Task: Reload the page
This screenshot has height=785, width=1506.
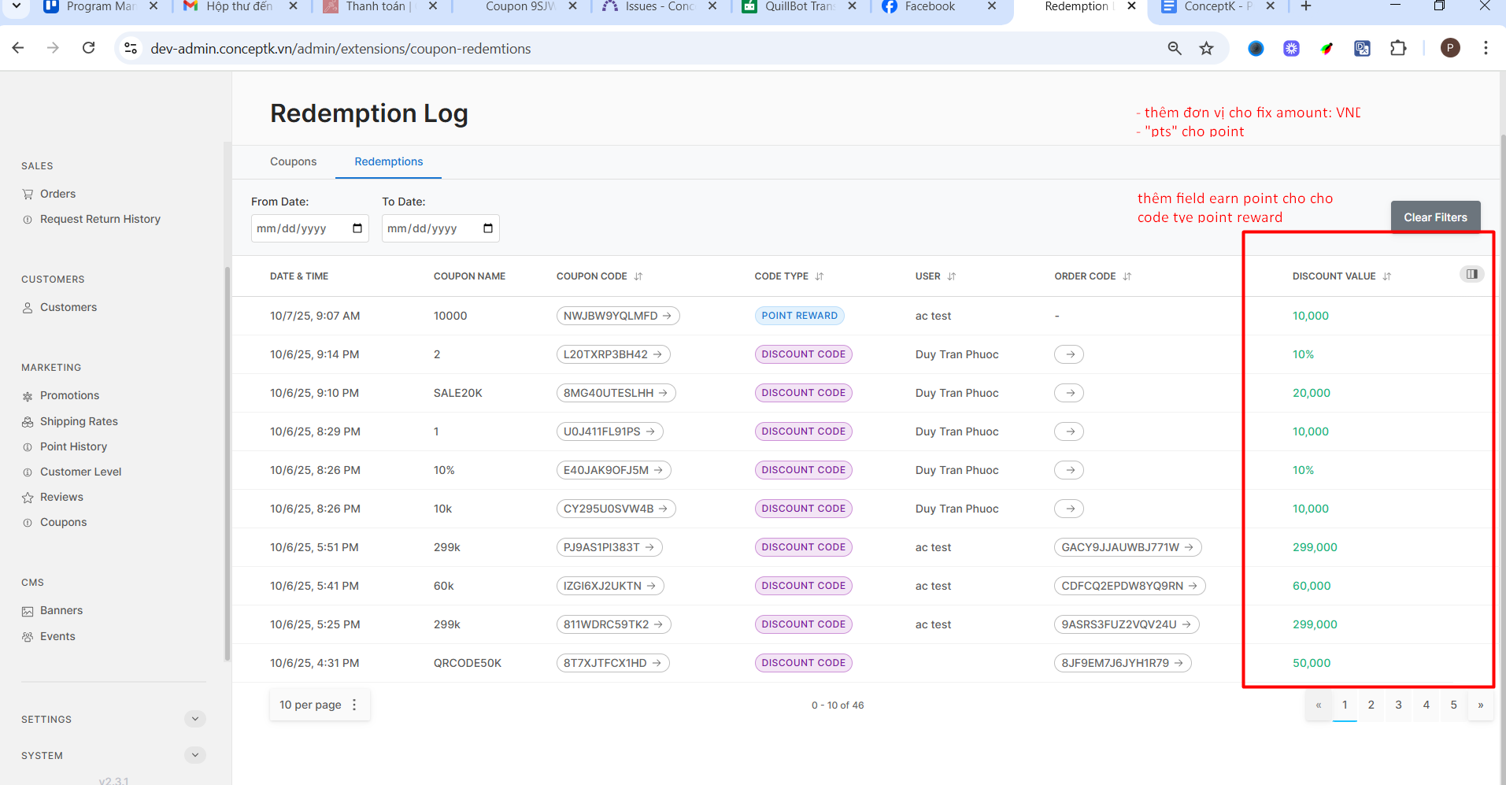Action: (89, 48)
